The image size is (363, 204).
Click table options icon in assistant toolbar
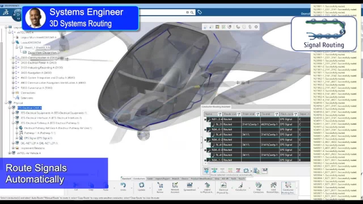(x=256, y=171)
